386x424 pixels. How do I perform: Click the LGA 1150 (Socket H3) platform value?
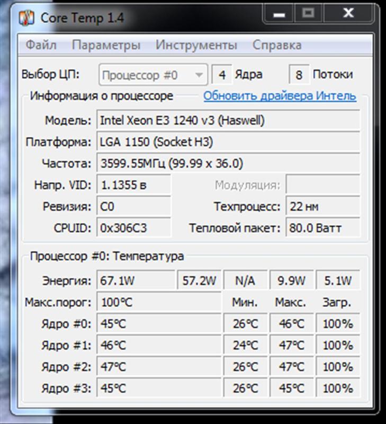point(228,142)
